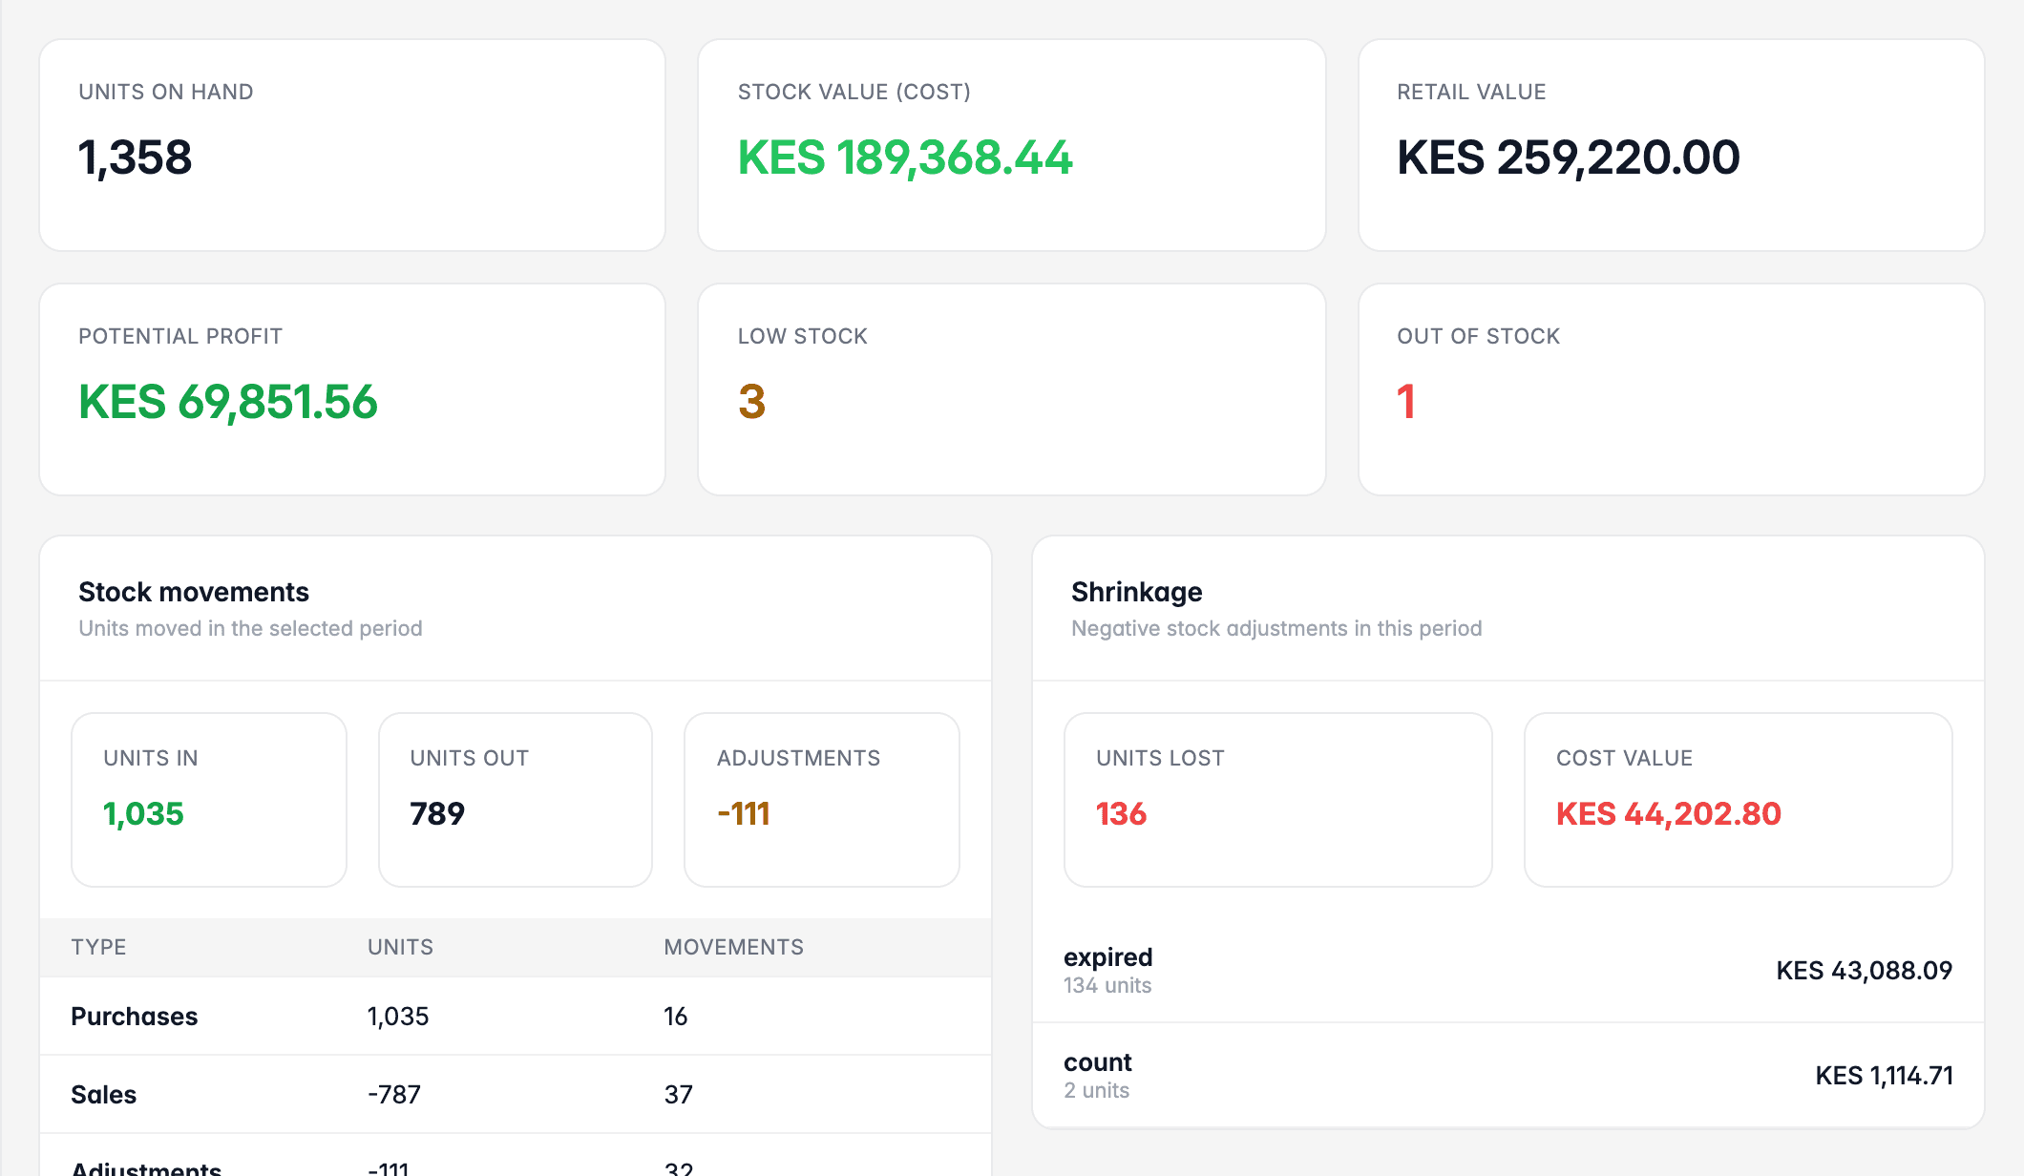Select the Units In value in green

coord(143,813)
